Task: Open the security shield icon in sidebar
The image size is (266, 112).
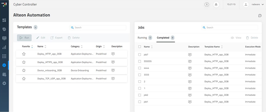Action: tap(4, 29)
